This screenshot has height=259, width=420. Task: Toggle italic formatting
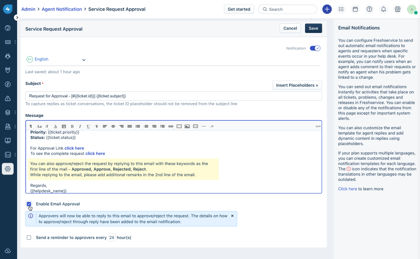80,126
